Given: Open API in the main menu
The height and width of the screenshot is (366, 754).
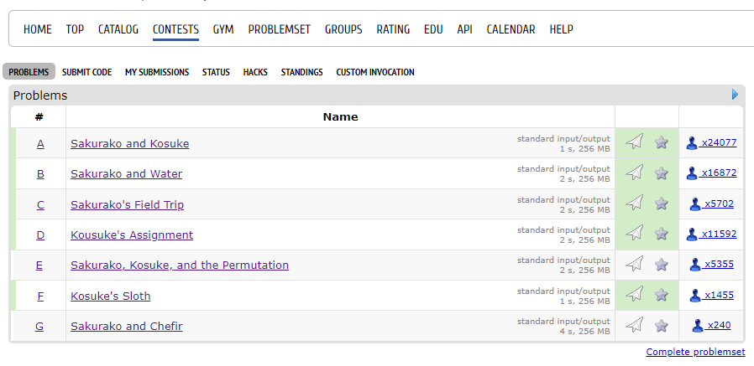Looking at the screenshot, I should [x=464, y=29].
